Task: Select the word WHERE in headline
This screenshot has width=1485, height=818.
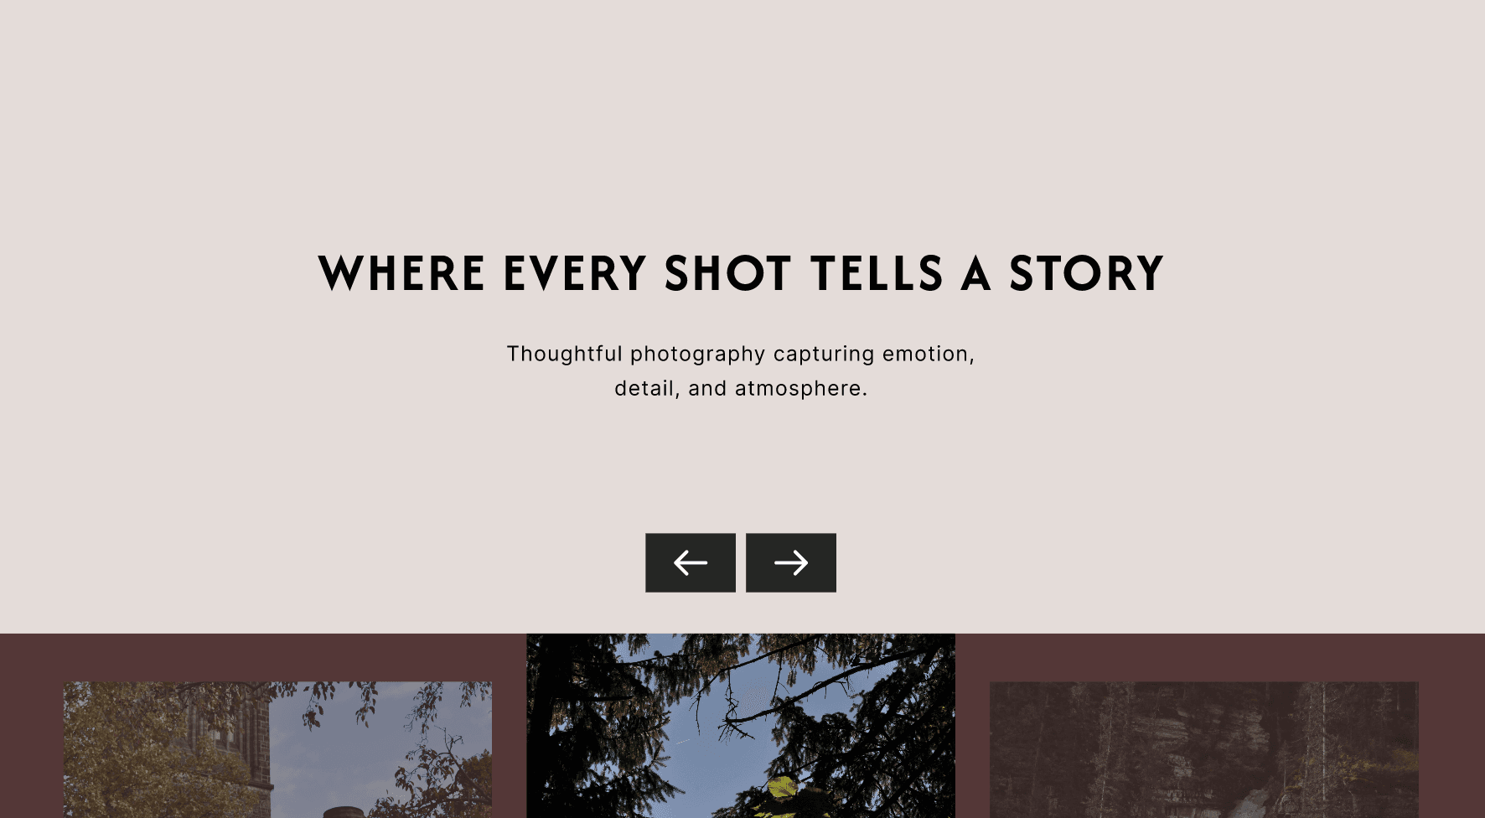Action: 401,274
